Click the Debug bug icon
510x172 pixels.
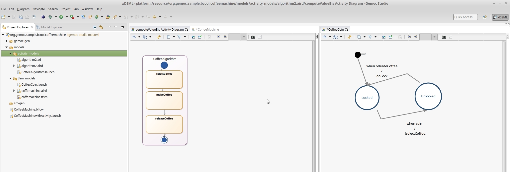tap(50, 17)
